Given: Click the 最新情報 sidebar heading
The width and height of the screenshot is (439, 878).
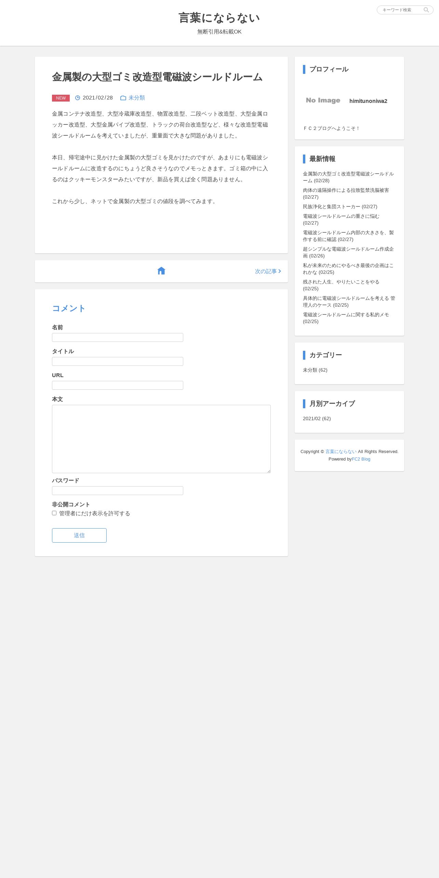Looking at the screenshot, I should pos(322,159).
